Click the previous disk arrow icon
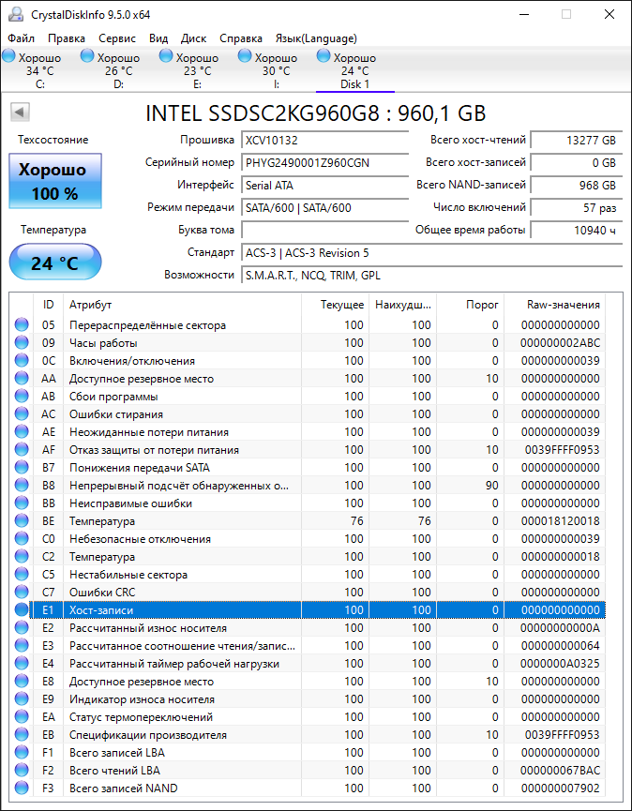The height and width of the screenshot is (811, 632). [19, 113]
